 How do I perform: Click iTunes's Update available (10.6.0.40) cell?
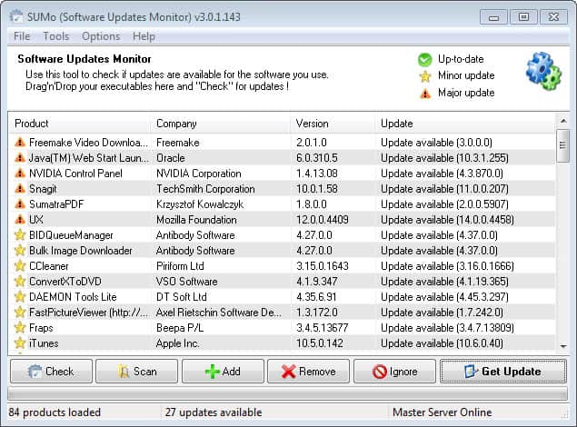point(442,343)
